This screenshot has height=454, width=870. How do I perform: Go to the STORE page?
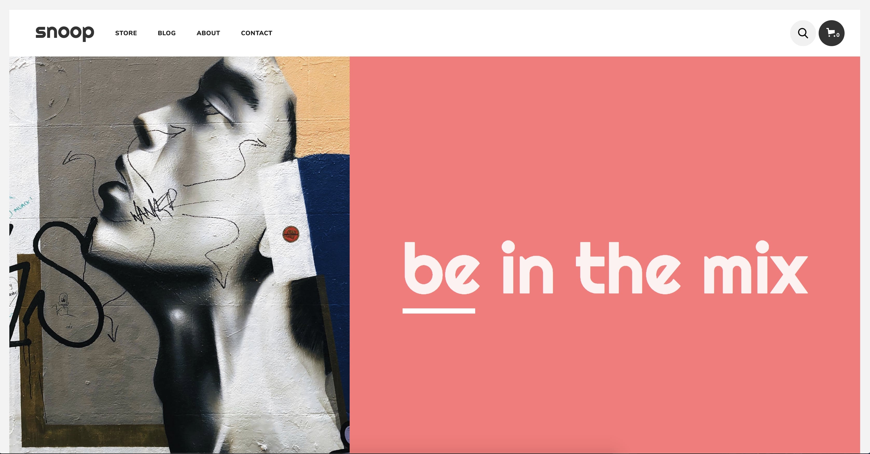[x=126, y=33]
